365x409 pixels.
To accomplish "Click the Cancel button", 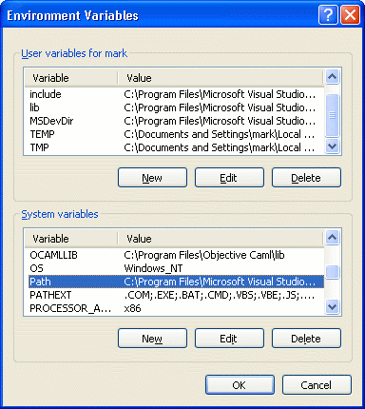I will point(317,385).
